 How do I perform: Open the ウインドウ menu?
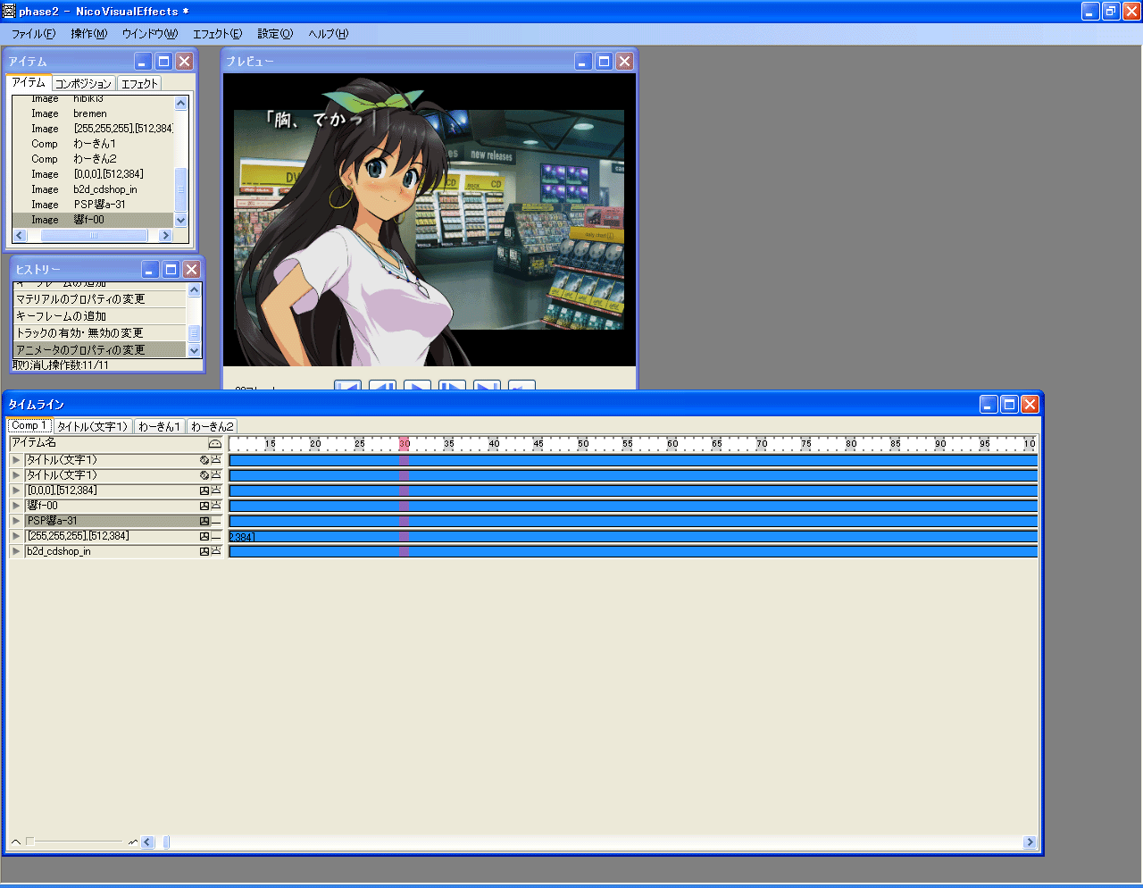tap(150, 34)
